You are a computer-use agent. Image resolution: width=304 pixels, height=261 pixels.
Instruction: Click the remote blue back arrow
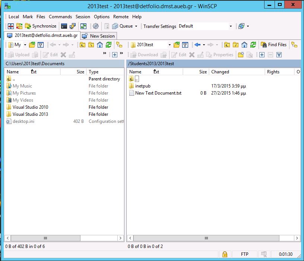pos(197,45)
